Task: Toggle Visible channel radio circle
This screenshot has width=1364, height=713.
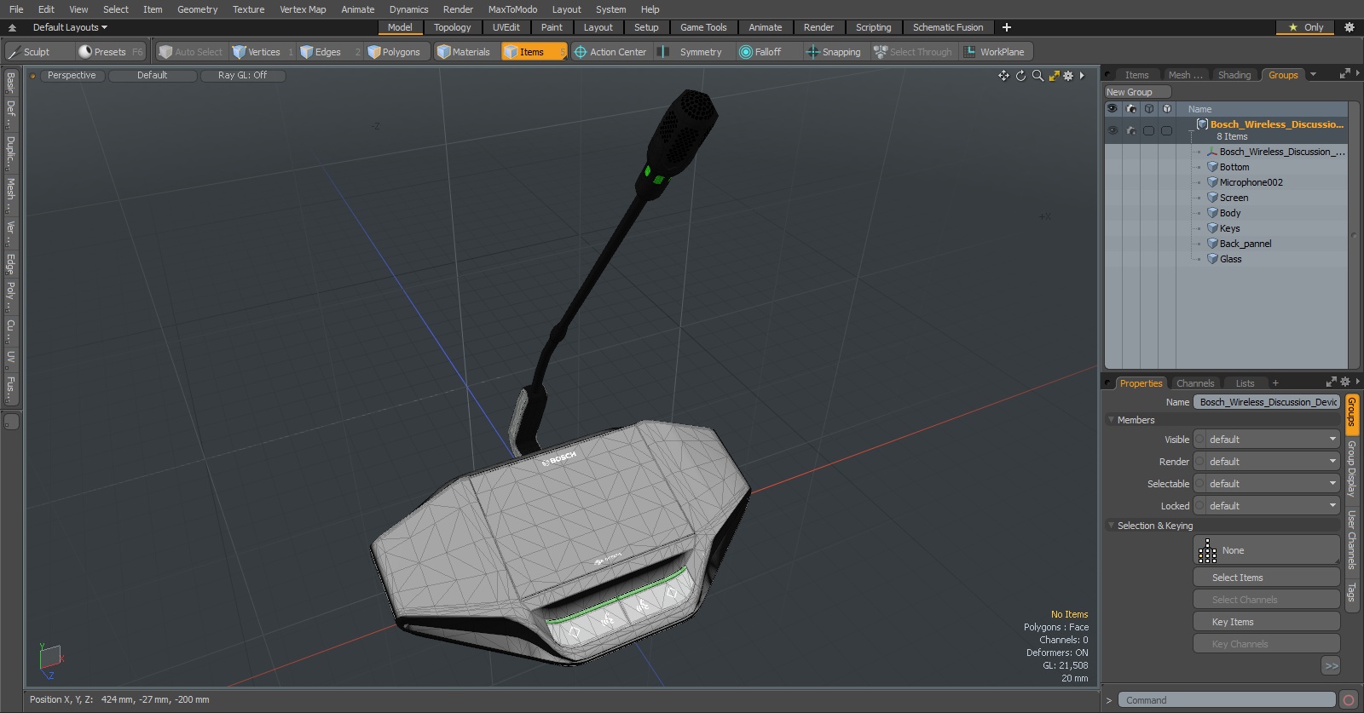Action: pos(1199,440)
